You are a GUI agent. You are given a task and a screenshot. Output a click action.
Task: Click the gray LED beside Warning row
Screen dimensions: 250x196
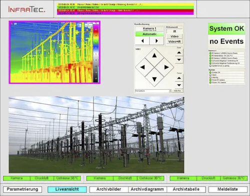click(210, 77)
